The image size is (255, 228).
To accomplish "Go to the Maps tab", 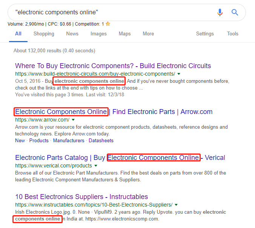I will point(124,34).
